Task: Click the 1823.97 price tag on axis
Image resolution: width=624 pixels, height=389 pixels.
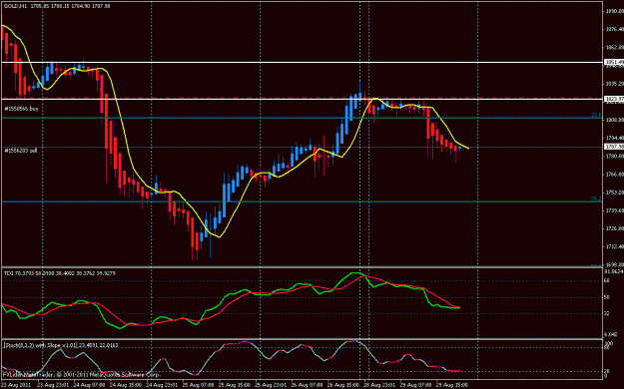Action: [614, 99]
